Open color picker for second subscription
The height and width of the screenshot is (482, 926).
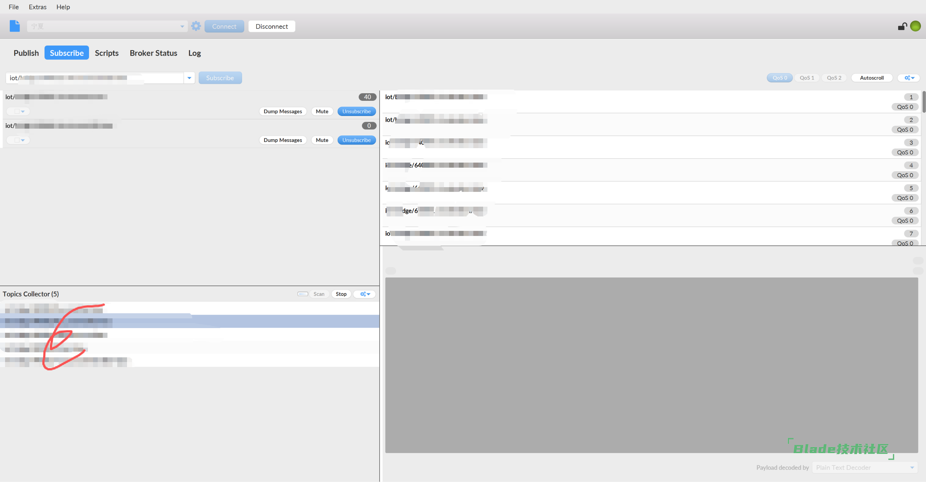click(18, 140)
